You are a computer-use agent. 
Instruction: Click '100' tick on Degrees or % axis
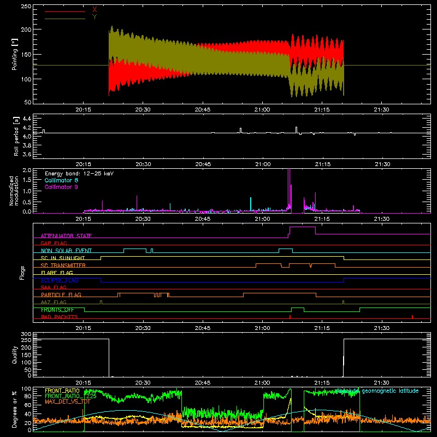pyautogui.click(x=26, y=389)
